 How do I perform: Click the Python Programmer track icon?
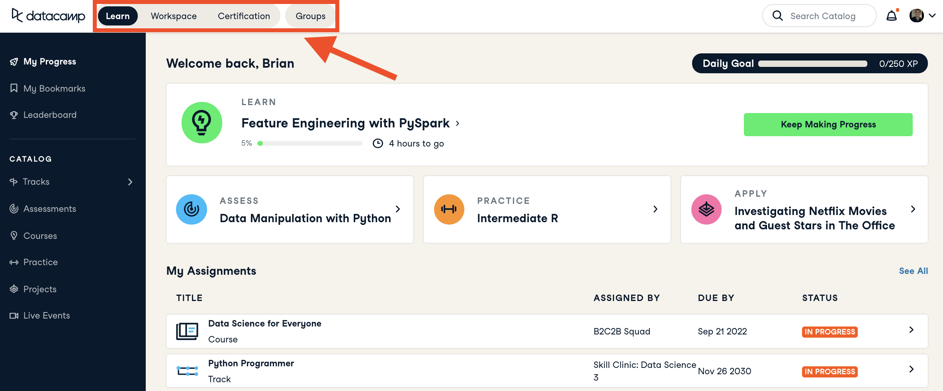187,371
